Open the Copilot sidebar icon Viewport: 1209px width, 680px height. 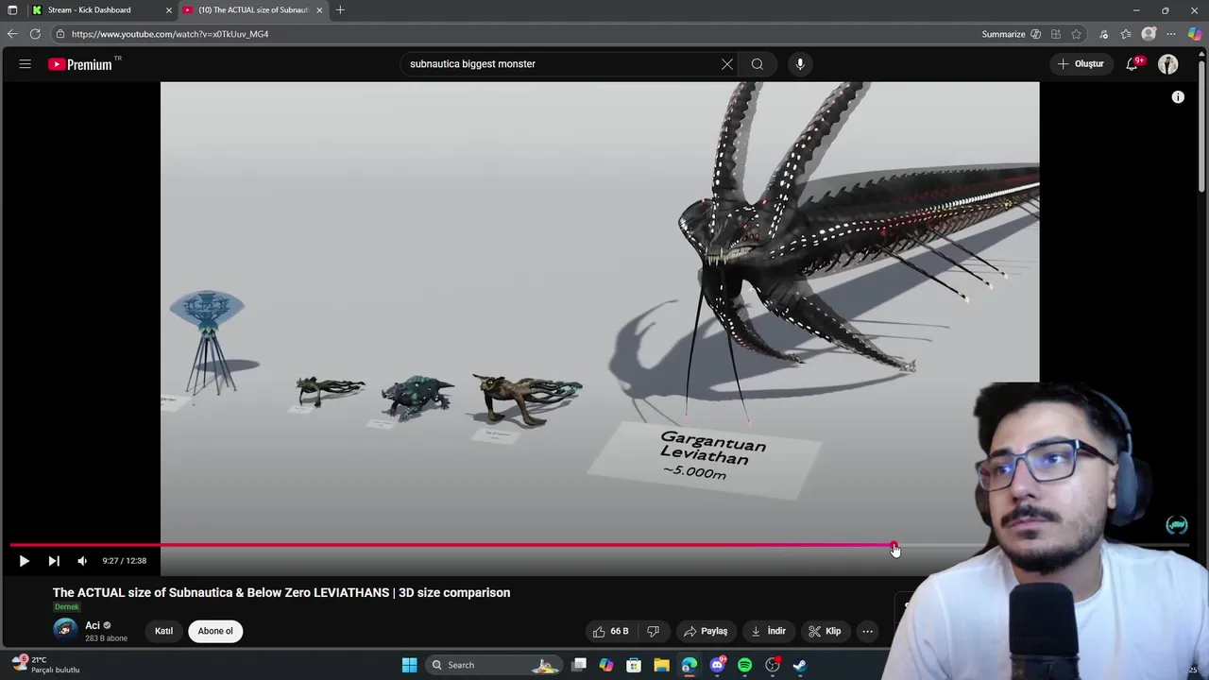tap(1195, 34)
